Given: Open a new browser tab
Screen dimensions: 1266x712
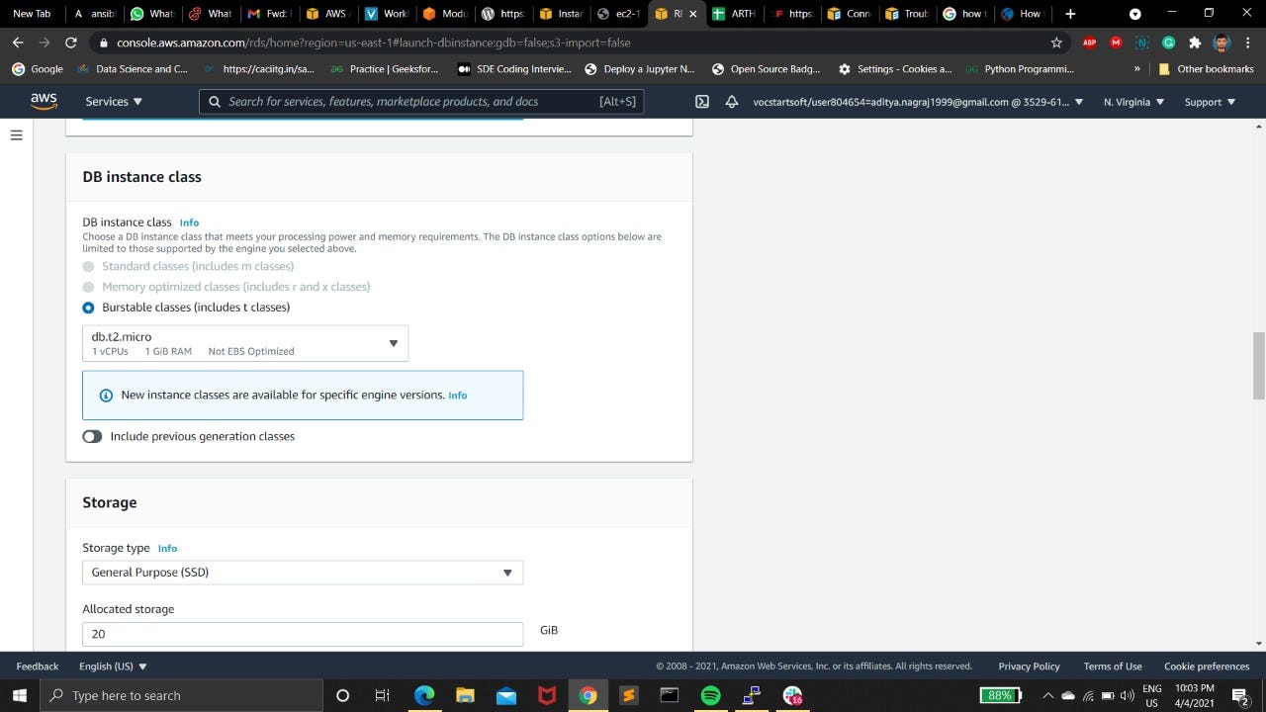Looking at the screenshot, I should click(x=1070, y=14).
